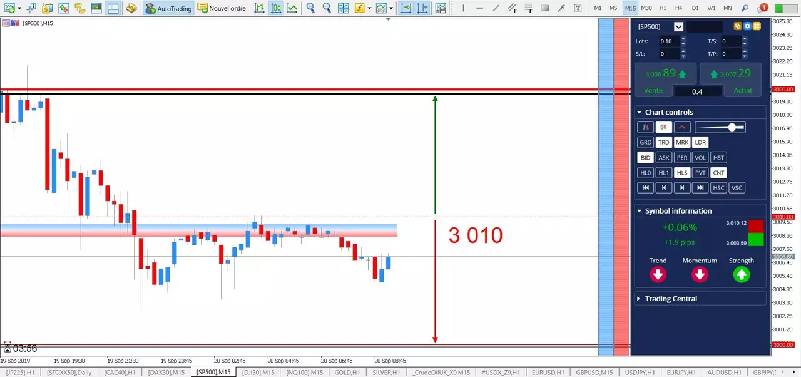
Task: Click the red/green high-low range bar
Action: point(756,233)
